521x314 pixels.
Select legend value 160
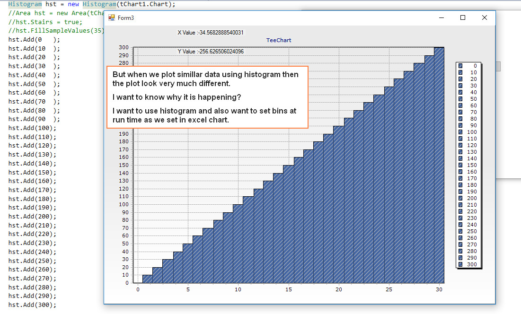tap(472, 172)
